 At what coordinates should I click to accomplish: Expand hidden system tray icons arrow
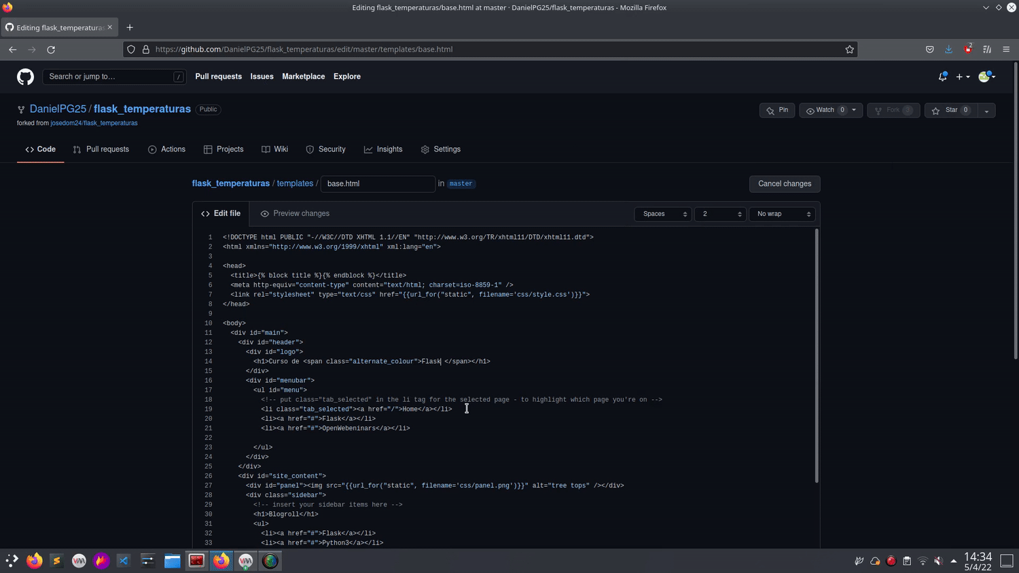[954, 561]
